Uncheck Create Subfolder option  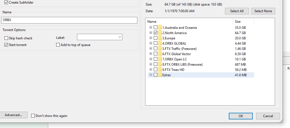(x=6, y=2)
